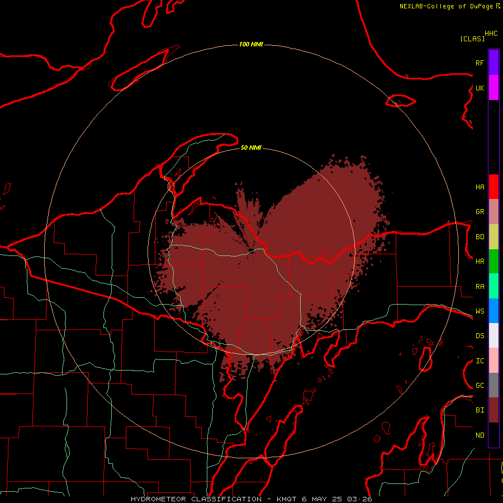Click the UK legend label

click(x=480, y=88)
